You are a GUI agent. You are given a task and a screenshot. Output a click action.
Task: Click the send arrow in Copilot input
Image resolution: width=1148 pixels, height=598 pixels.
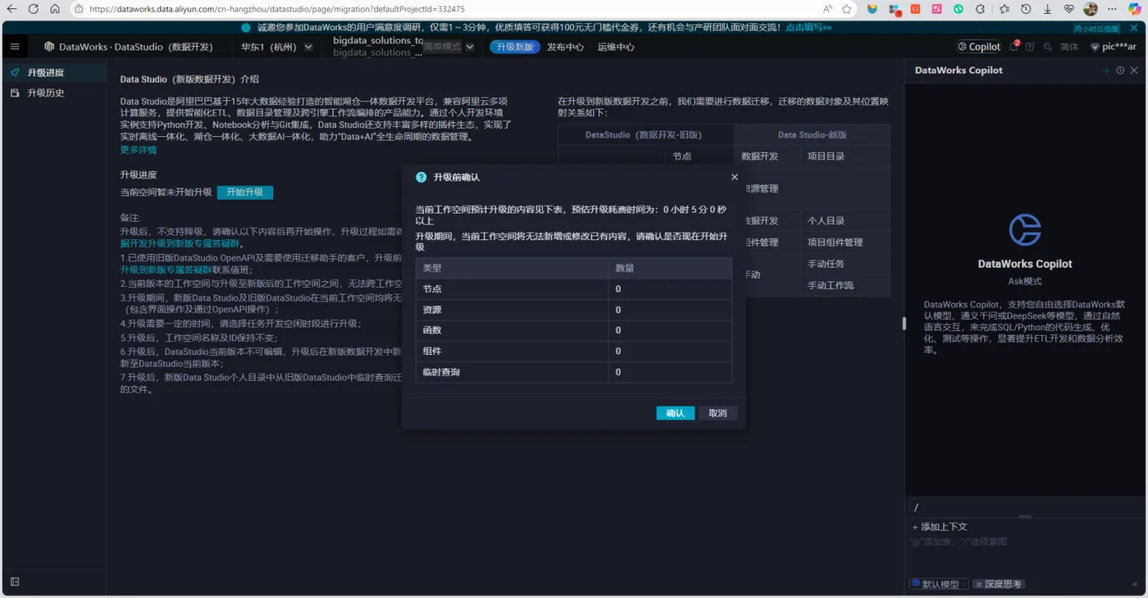1135,584
